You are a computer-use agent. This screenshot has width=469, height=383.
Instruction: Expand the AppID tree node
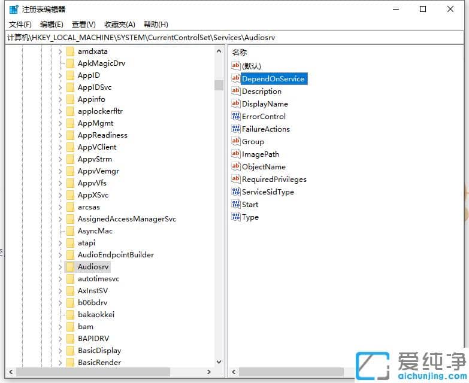(60, 75)
